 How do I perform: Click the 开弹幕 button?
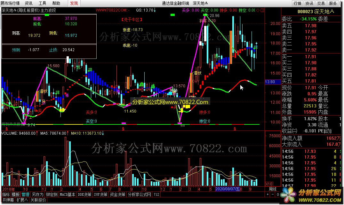click(8, 200)
